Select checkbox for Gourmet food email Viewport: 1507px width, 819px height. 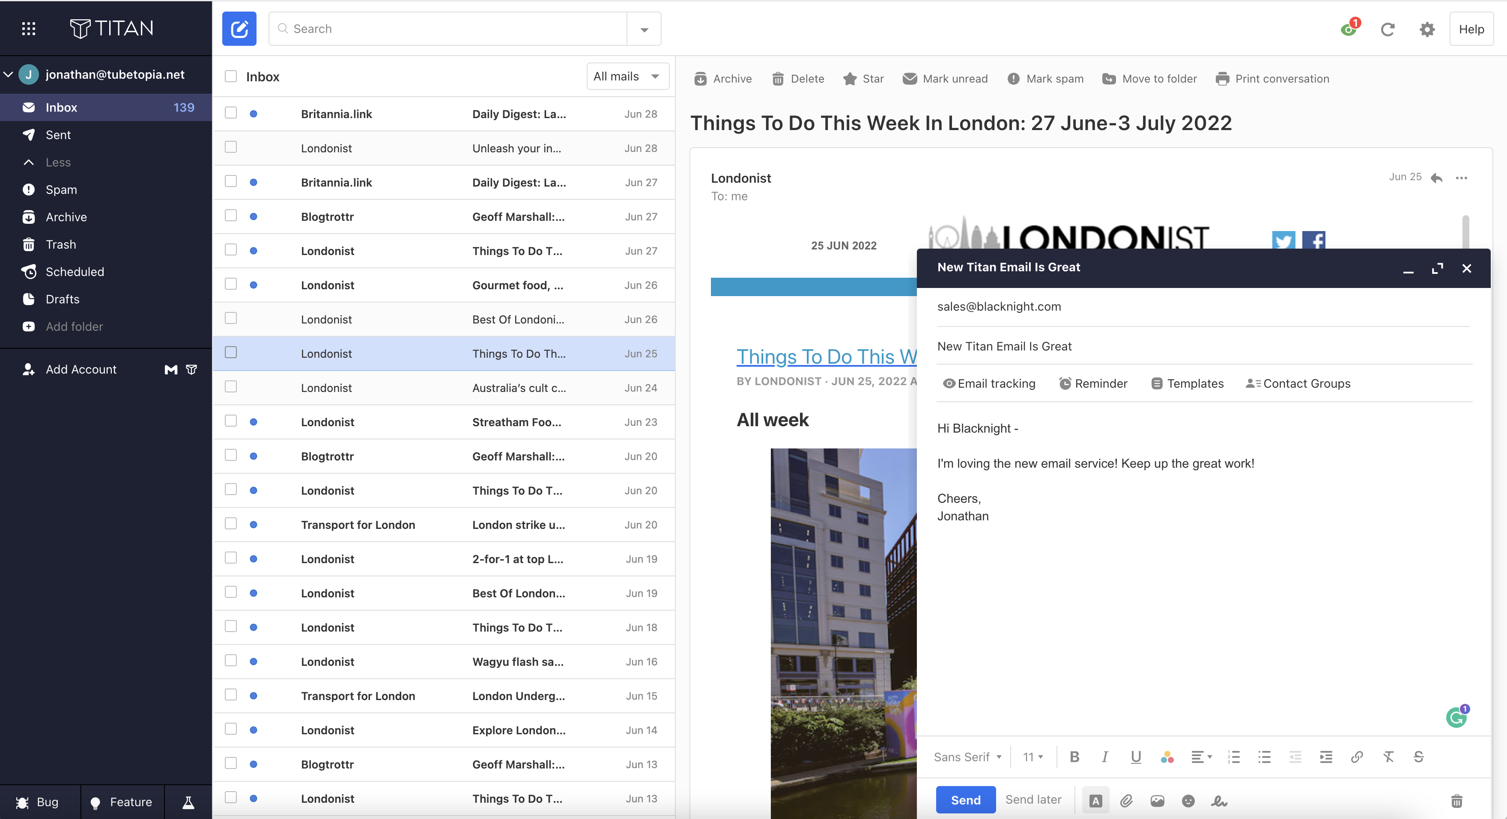tap(231, 284)
